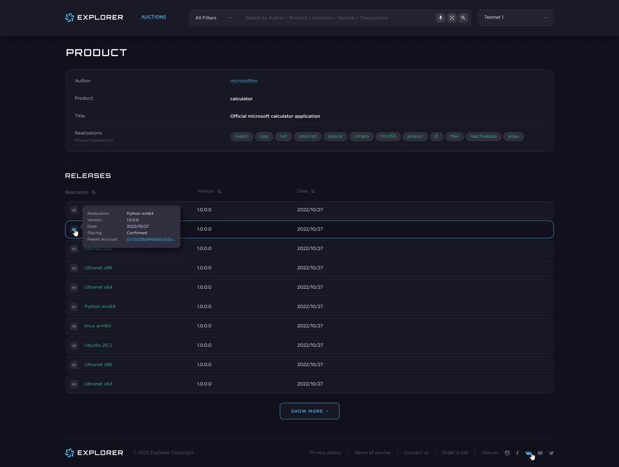Select the csharp realization tag

pos(361,136)
